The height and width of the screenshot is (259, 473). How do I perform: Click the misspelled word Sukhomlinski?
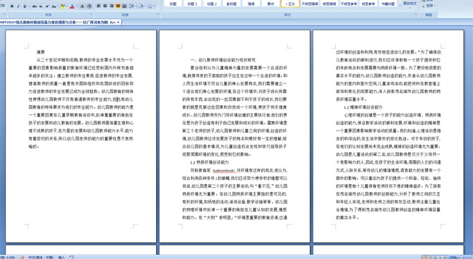(x=224, y=171)
